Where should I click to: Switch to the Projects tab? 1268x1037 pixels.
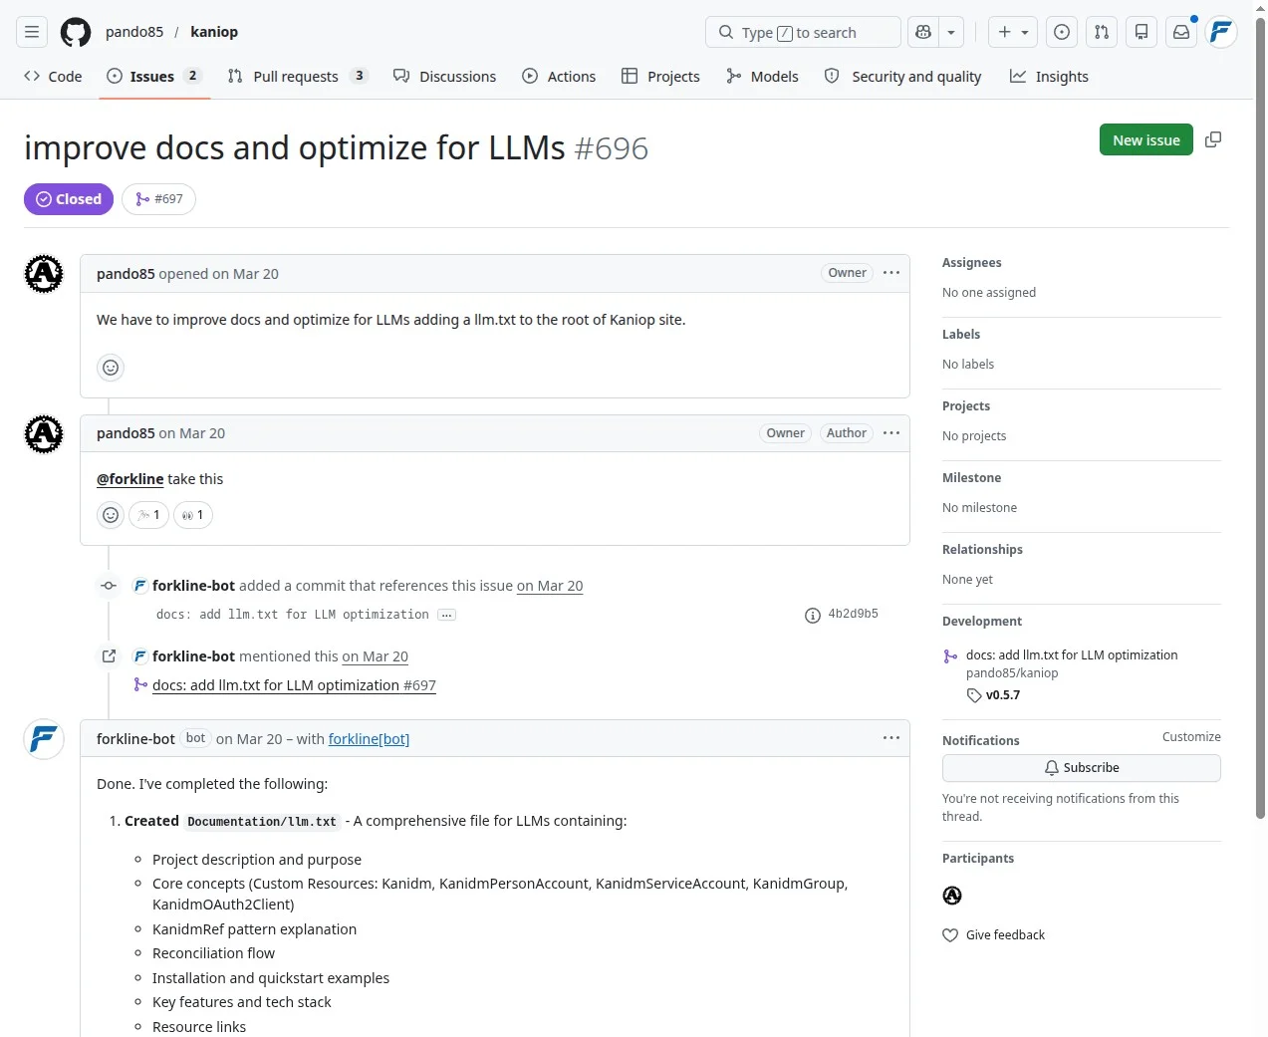660,76
